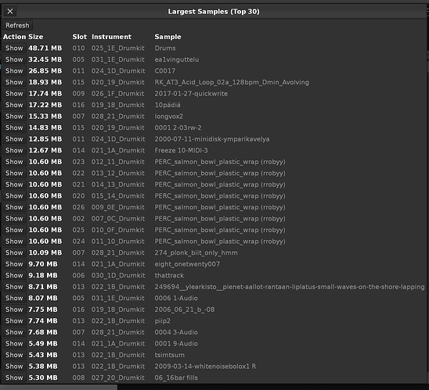Viewport: 429px width, 390px height.
Task: Click the sample name longvox2
Action: tap(169, 116)
